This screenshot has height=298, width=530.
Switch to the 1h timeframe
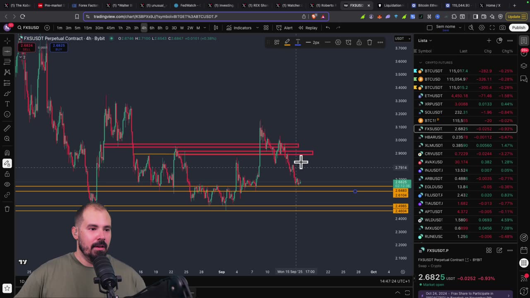[x=120, y=28]
